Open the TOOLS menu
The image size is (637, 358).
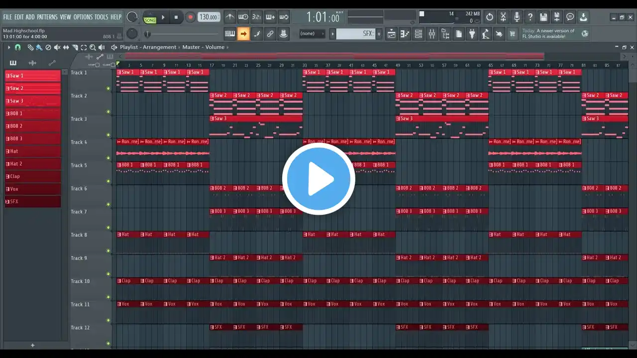(x=101, y=17)
